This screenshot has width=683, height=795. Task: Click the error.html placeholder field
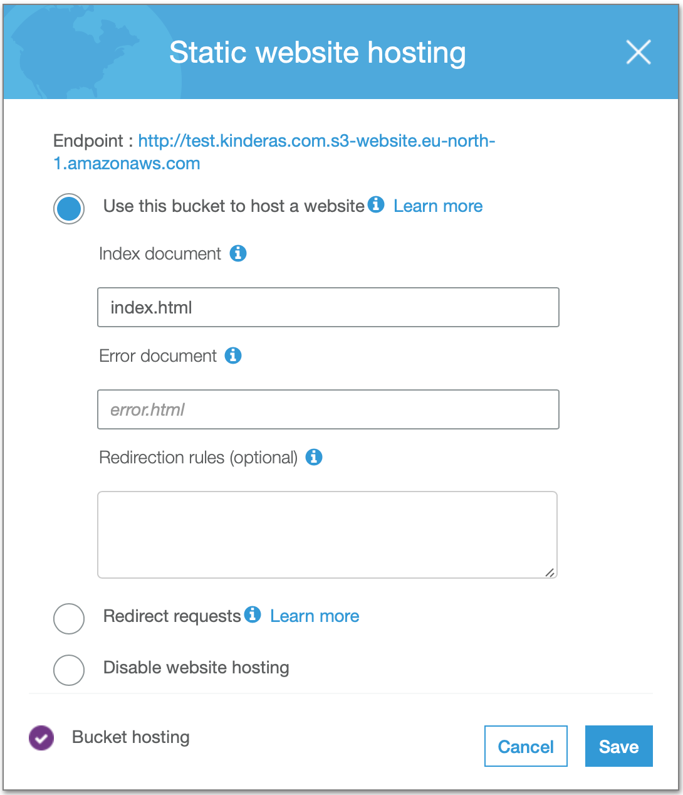tap(328, 409)
